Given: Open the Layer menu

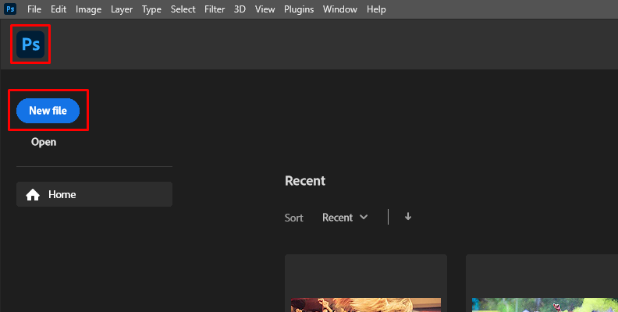Looking at the screenshot, I should pos(122,9).
